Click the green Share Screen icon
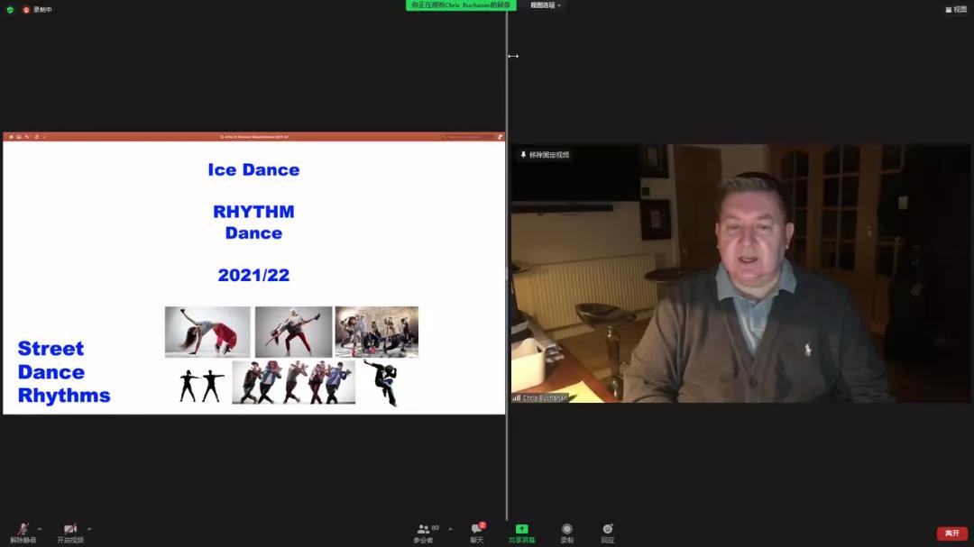The image size is (974, 547). coord(521,529)
